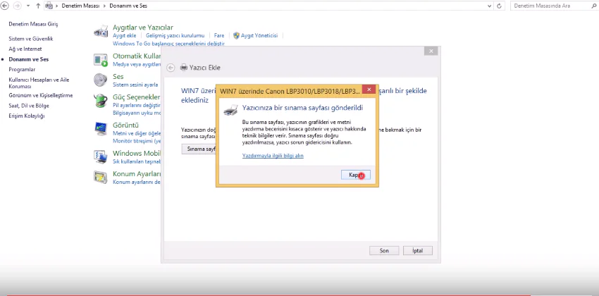Click the printer icon beside Yazıcı Ekle title
Image resolution: width=599 pixels, height=296 pixels.
coord(184,68)
